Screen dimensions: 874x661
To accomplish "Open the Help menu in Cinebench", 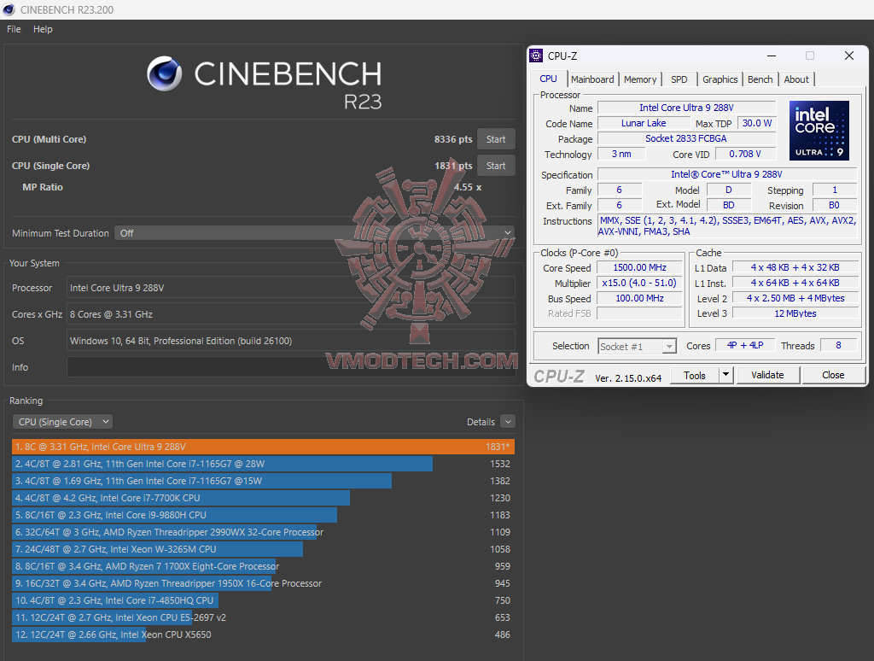I will [43, 29].
